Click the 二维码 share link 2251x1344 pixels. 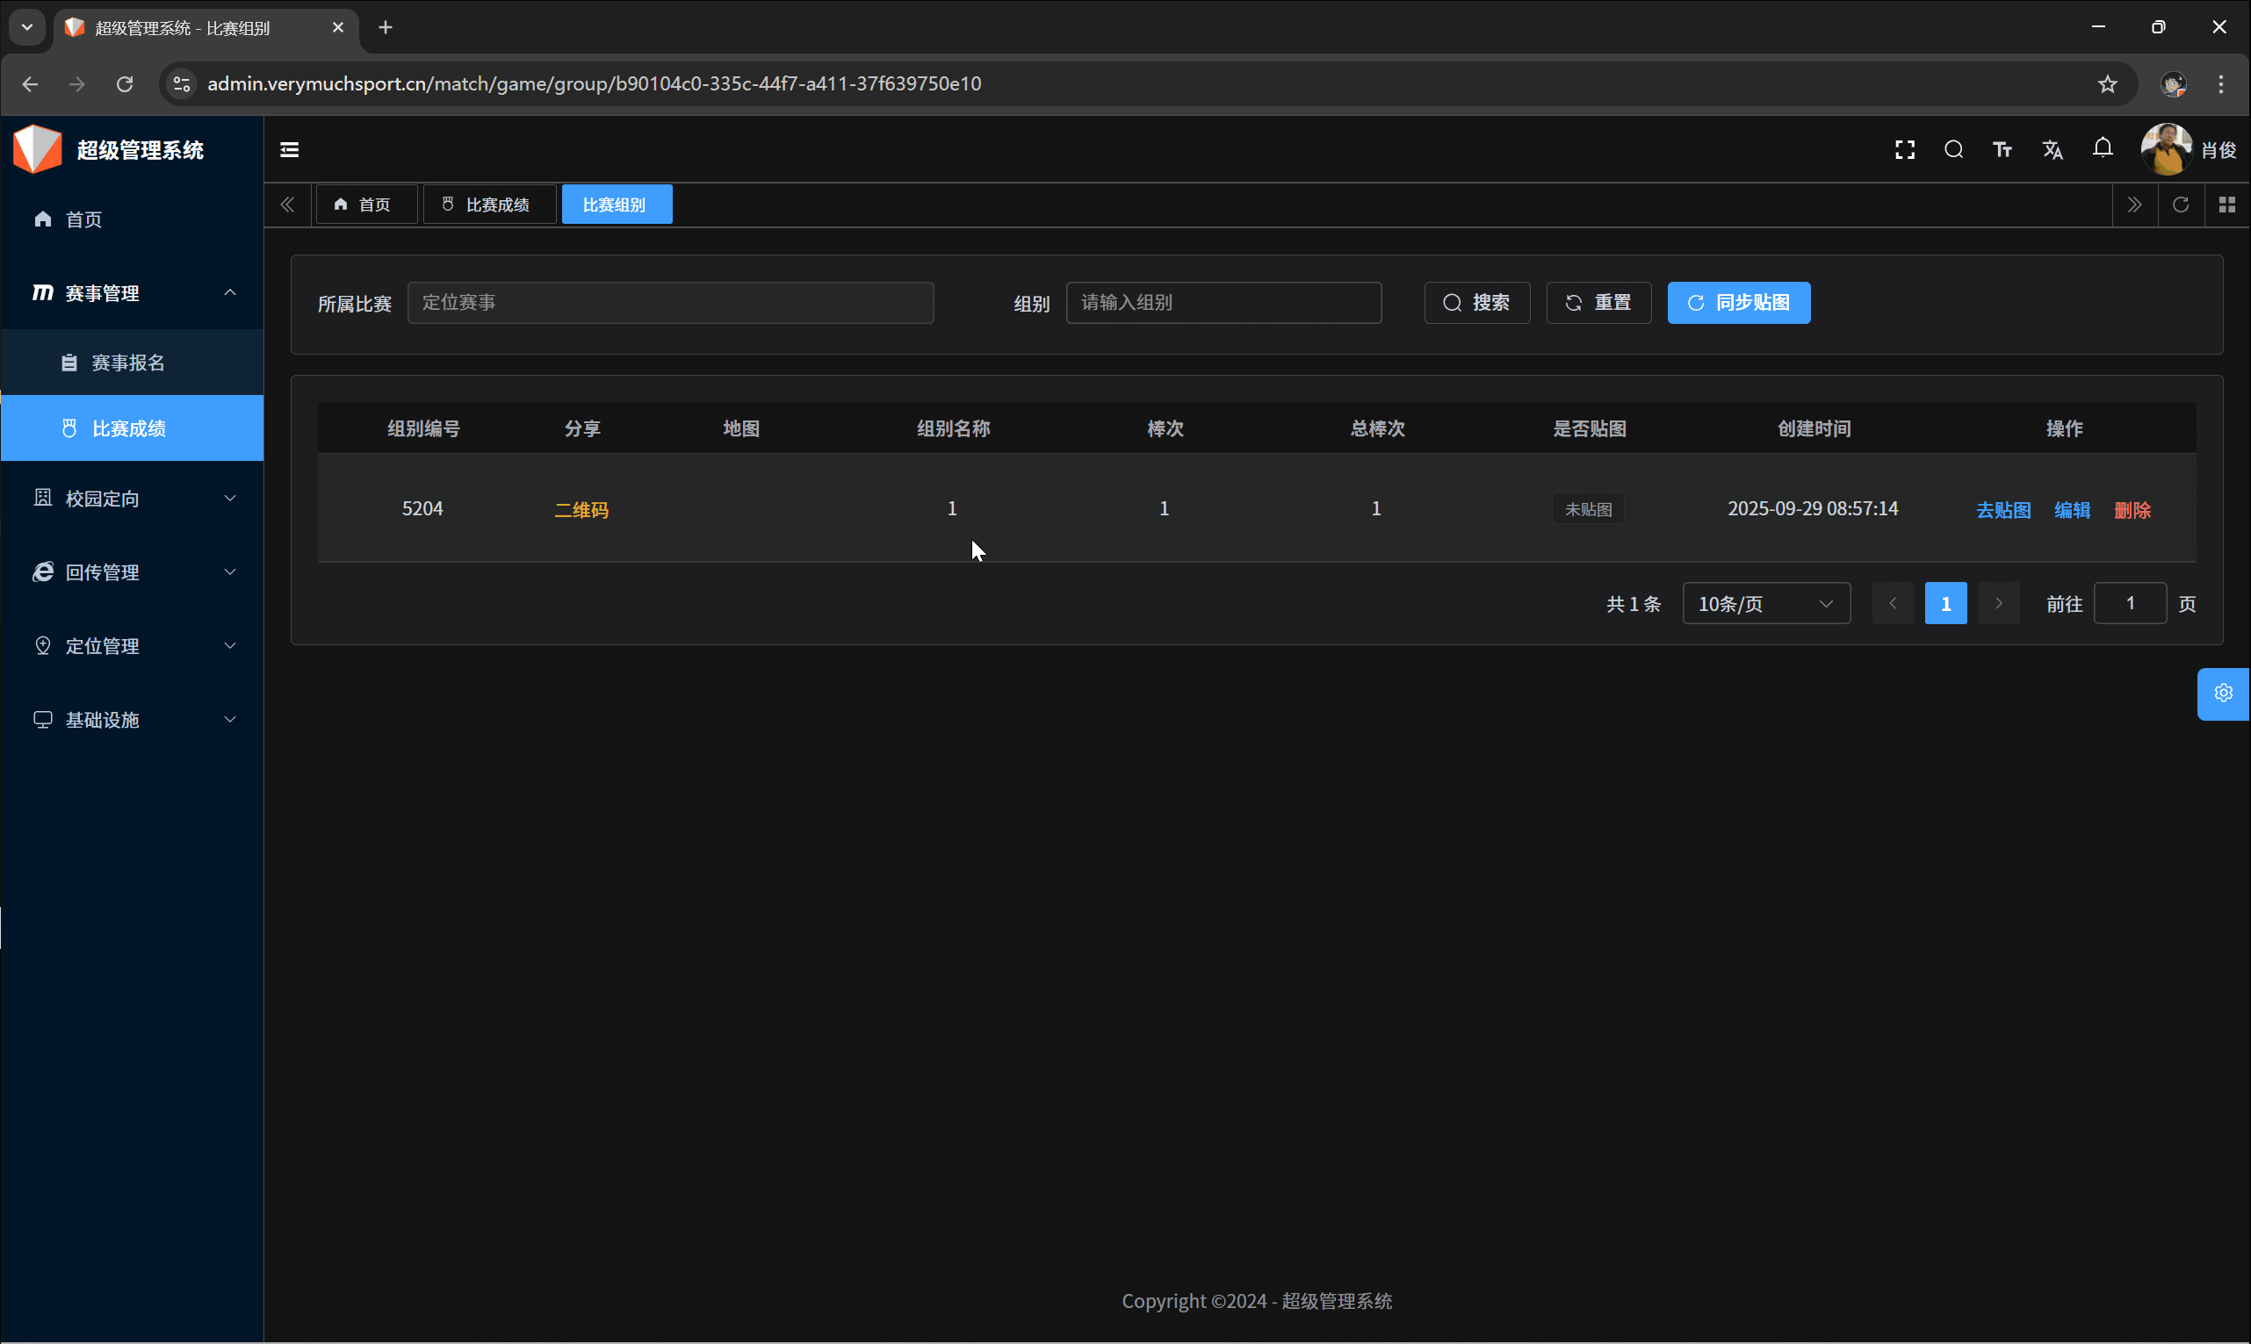[581, 510]
